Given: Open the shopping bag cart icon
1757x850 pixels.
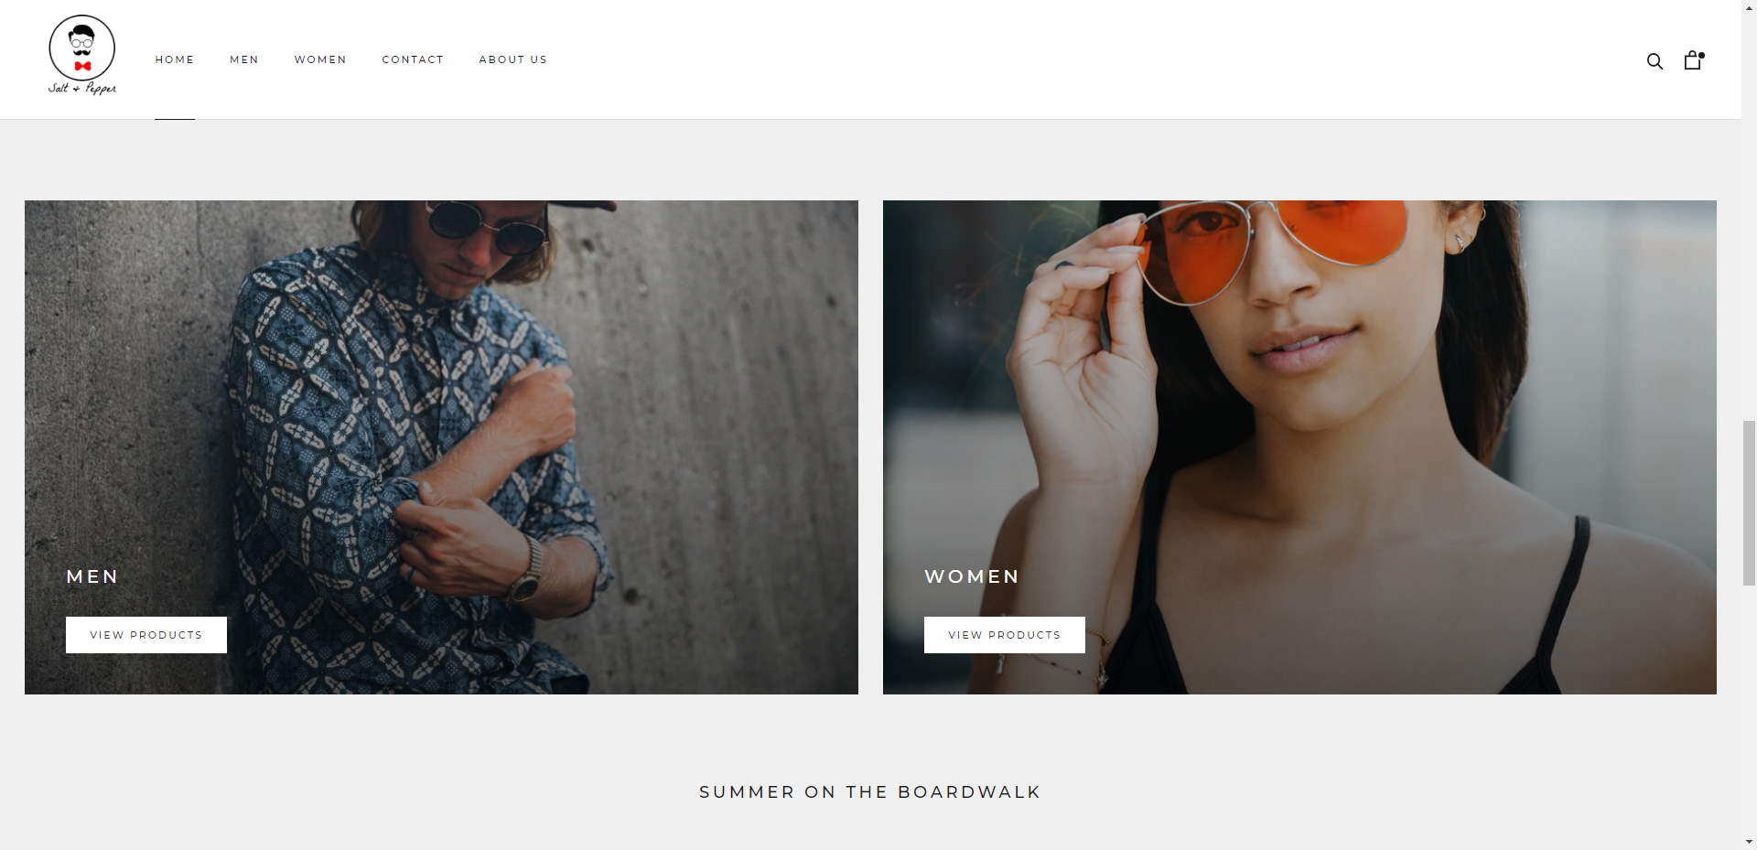Looking at the screenshot, I should point(1694,59).
